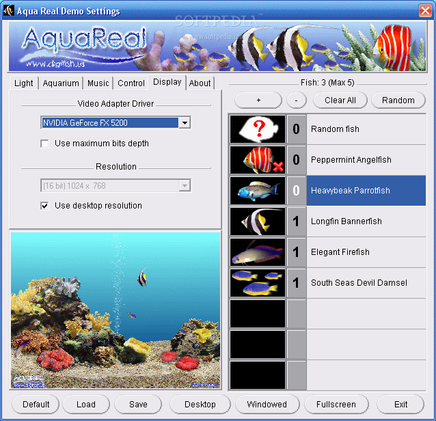Select the Peppermint Angelfish label
Screen dimensions: 436x421
click(351, 160)
